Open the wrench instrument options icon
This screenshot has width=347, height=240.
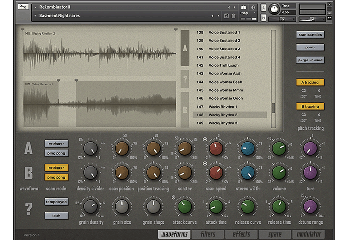point(23,7)
